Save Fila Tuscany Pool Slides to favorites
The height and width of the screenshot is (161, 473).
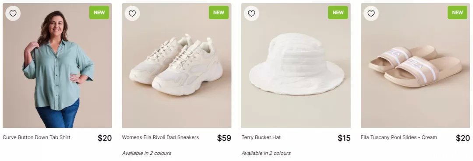tap(371, 13)
